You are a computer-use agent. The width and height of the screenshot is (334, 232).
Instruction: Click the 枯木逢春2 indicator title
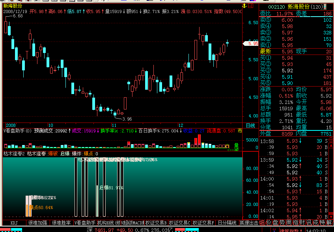click(x=14, y=154)
